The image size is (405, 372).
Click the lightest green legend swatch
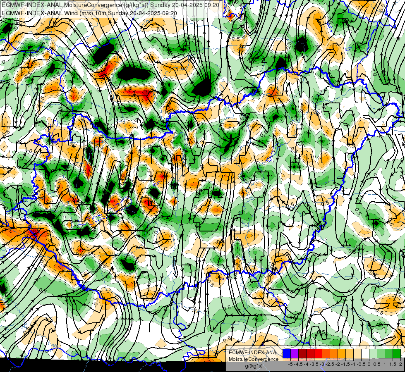tap(373, 353)
